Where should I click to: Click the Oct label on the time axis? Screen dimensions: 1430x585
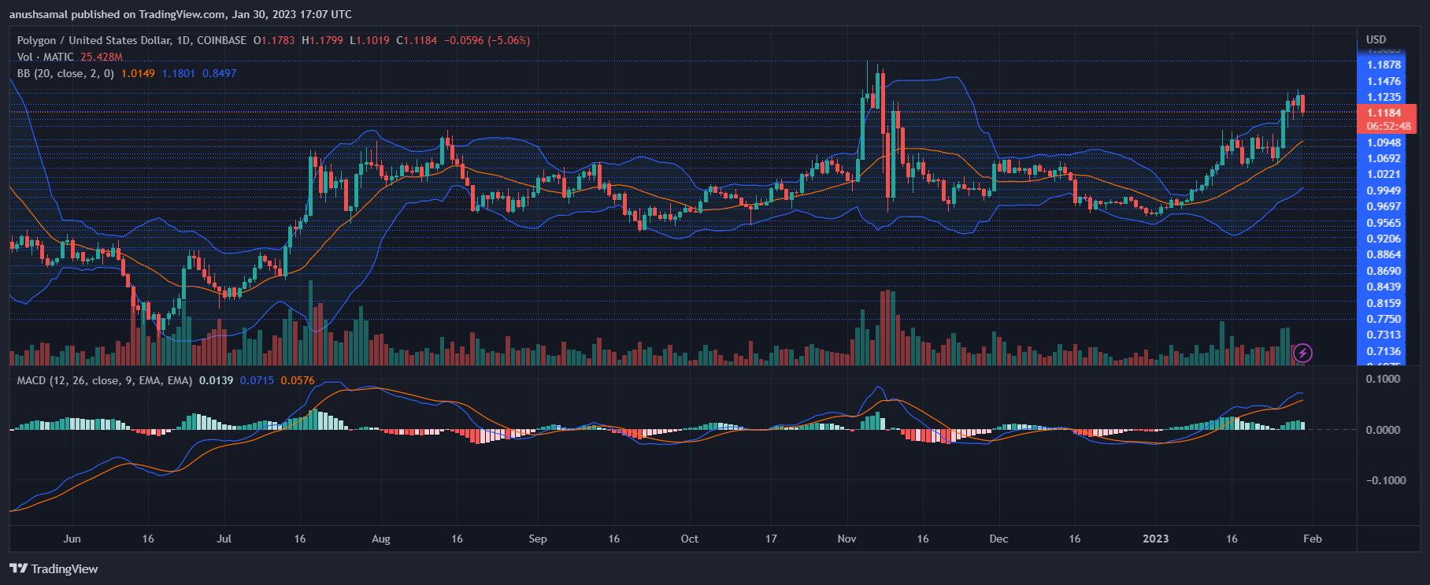tap(689, 539)
